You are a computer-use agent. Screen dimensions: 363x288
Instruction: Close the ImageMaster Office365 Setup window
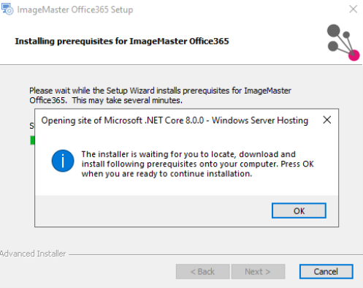point(353,10)
